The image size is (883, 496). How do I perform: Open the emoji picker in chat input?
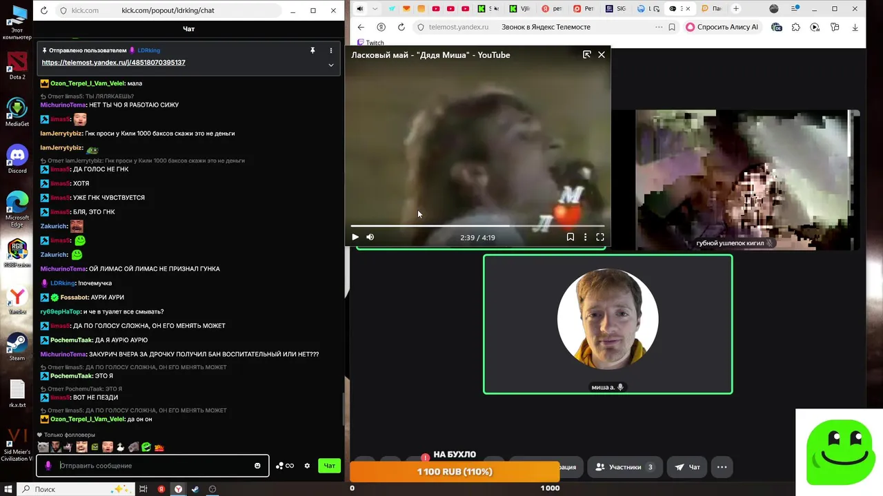pos(257,466)
